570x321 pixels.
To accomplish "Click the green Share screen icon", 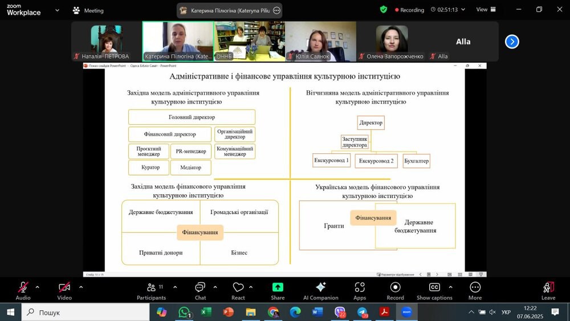I will [x=278, y=287].
